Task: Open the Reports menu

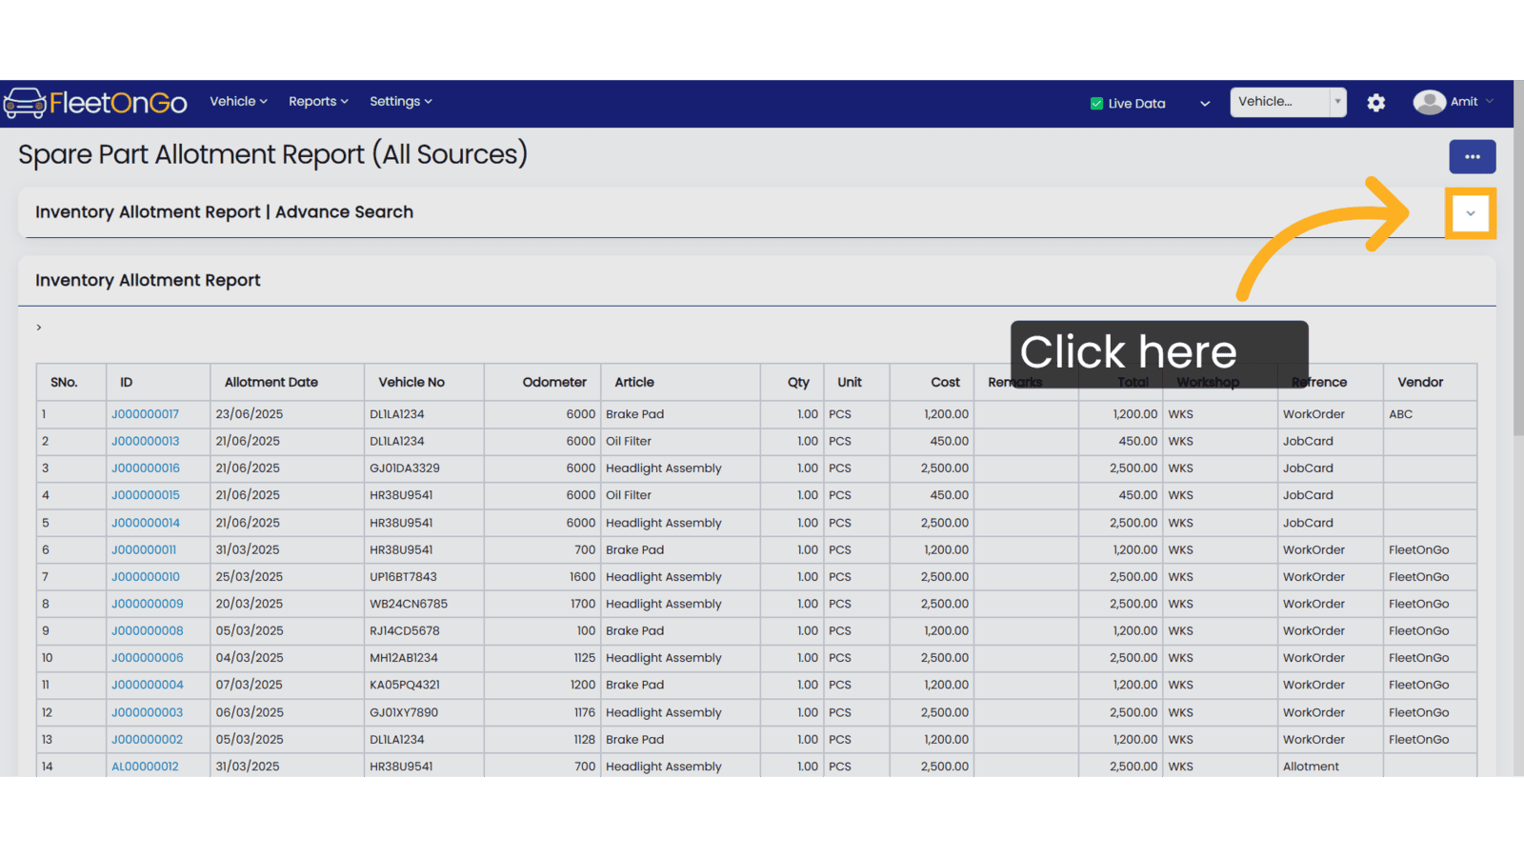Action: point(318,101)
